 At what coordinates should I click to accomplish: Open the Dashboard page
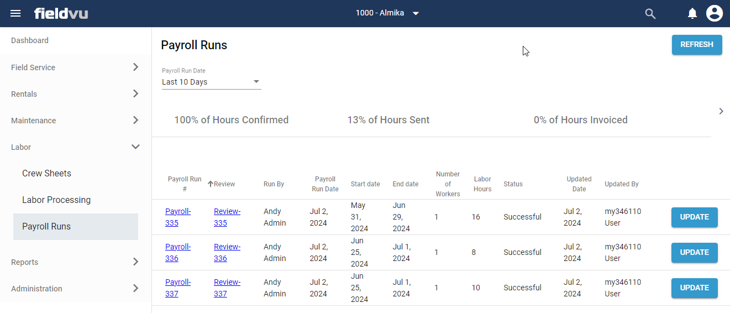pyautogui.click(x=30, y=40)
